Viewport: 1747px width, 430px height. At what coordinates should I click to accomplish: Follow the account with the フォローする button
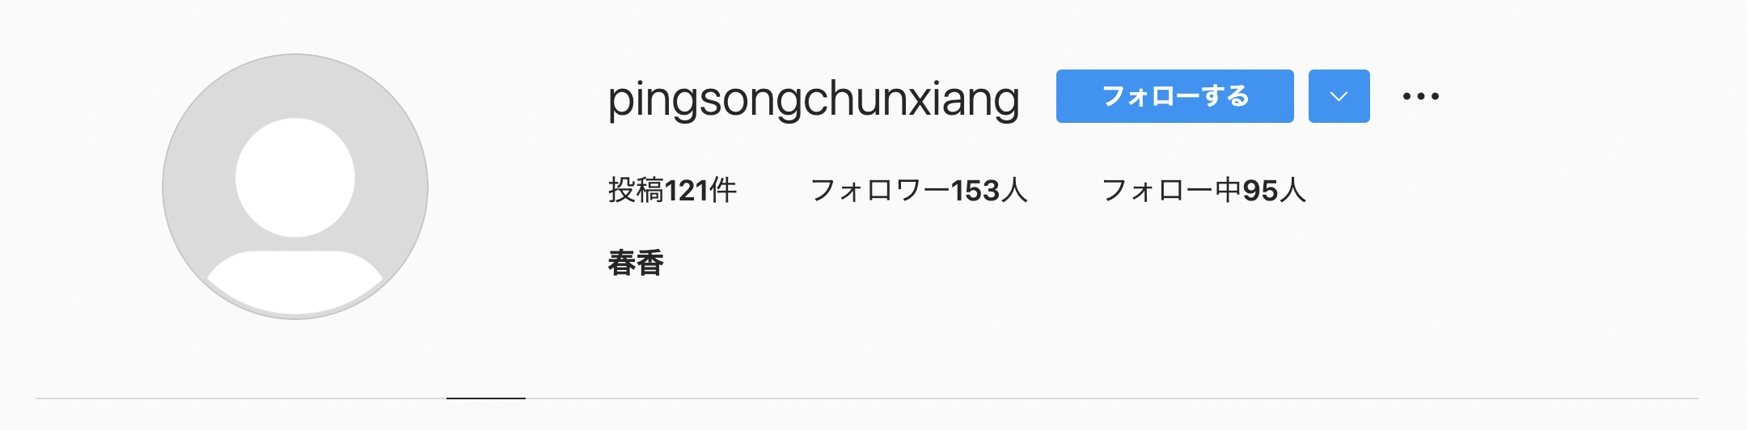[x=1175, y=96]
